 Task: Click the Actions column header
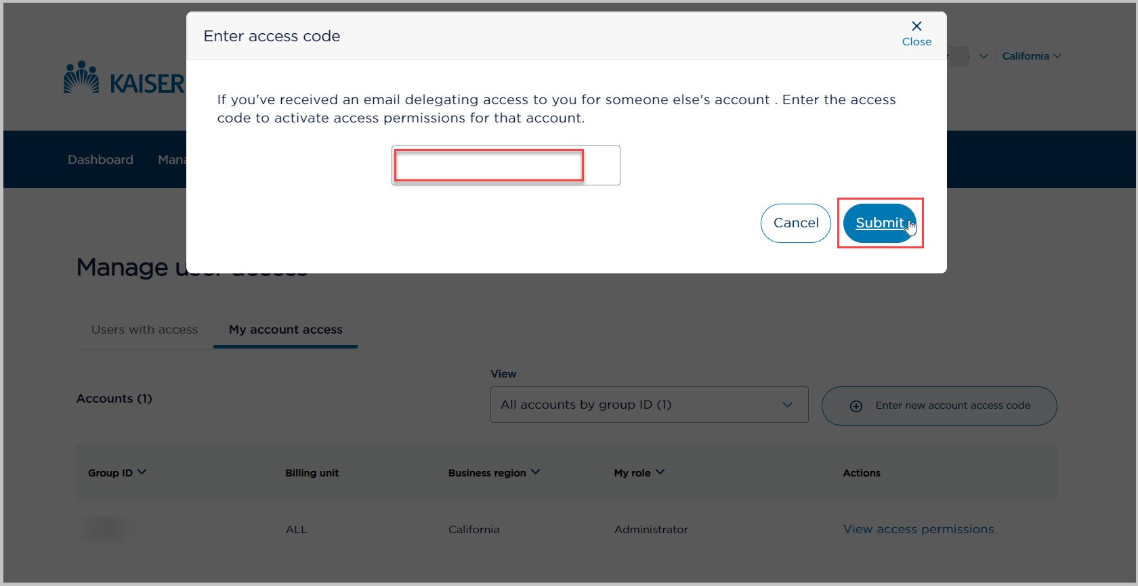tap(862, 473)
